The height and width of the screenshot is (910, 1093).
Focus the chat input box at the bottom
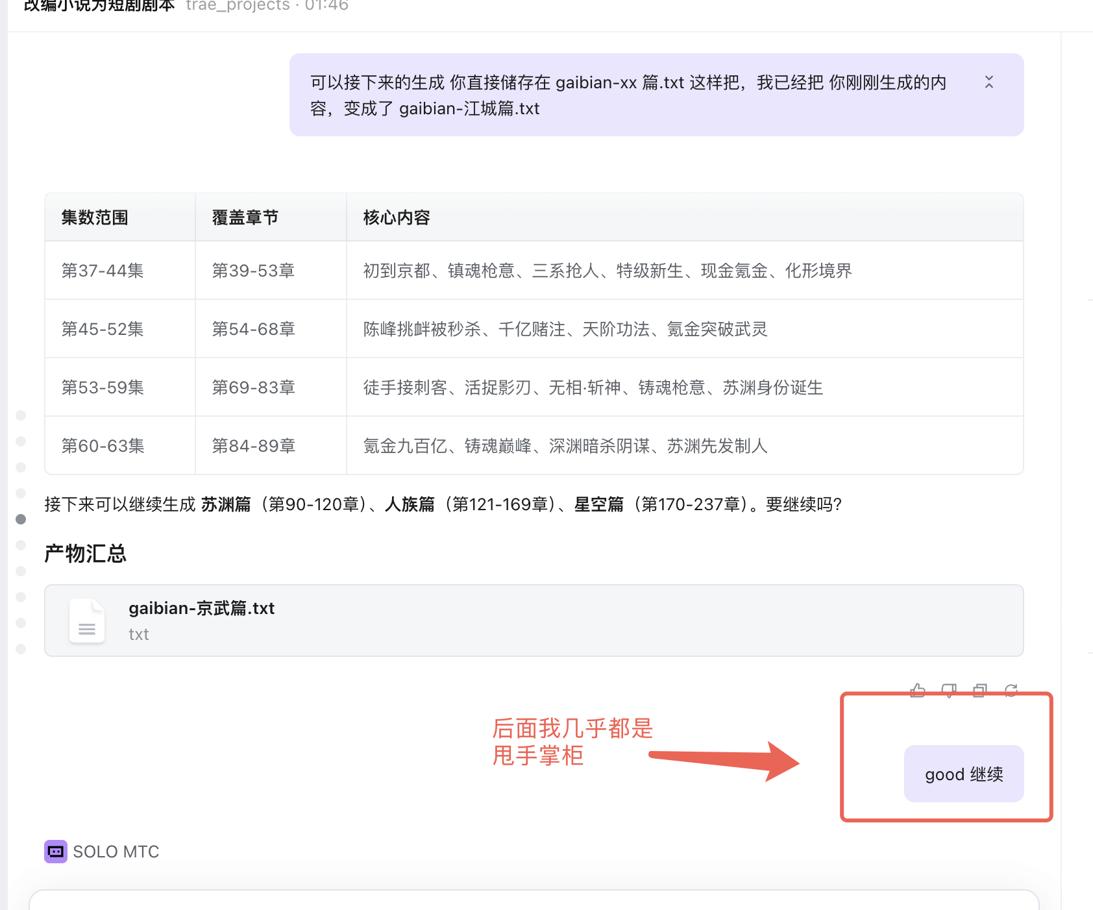point(534,901)
